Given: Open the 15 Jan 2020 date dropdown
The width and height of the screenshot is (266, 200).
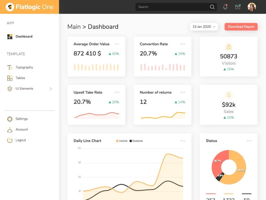Looking at the screenshot, I should pos(204,27).
